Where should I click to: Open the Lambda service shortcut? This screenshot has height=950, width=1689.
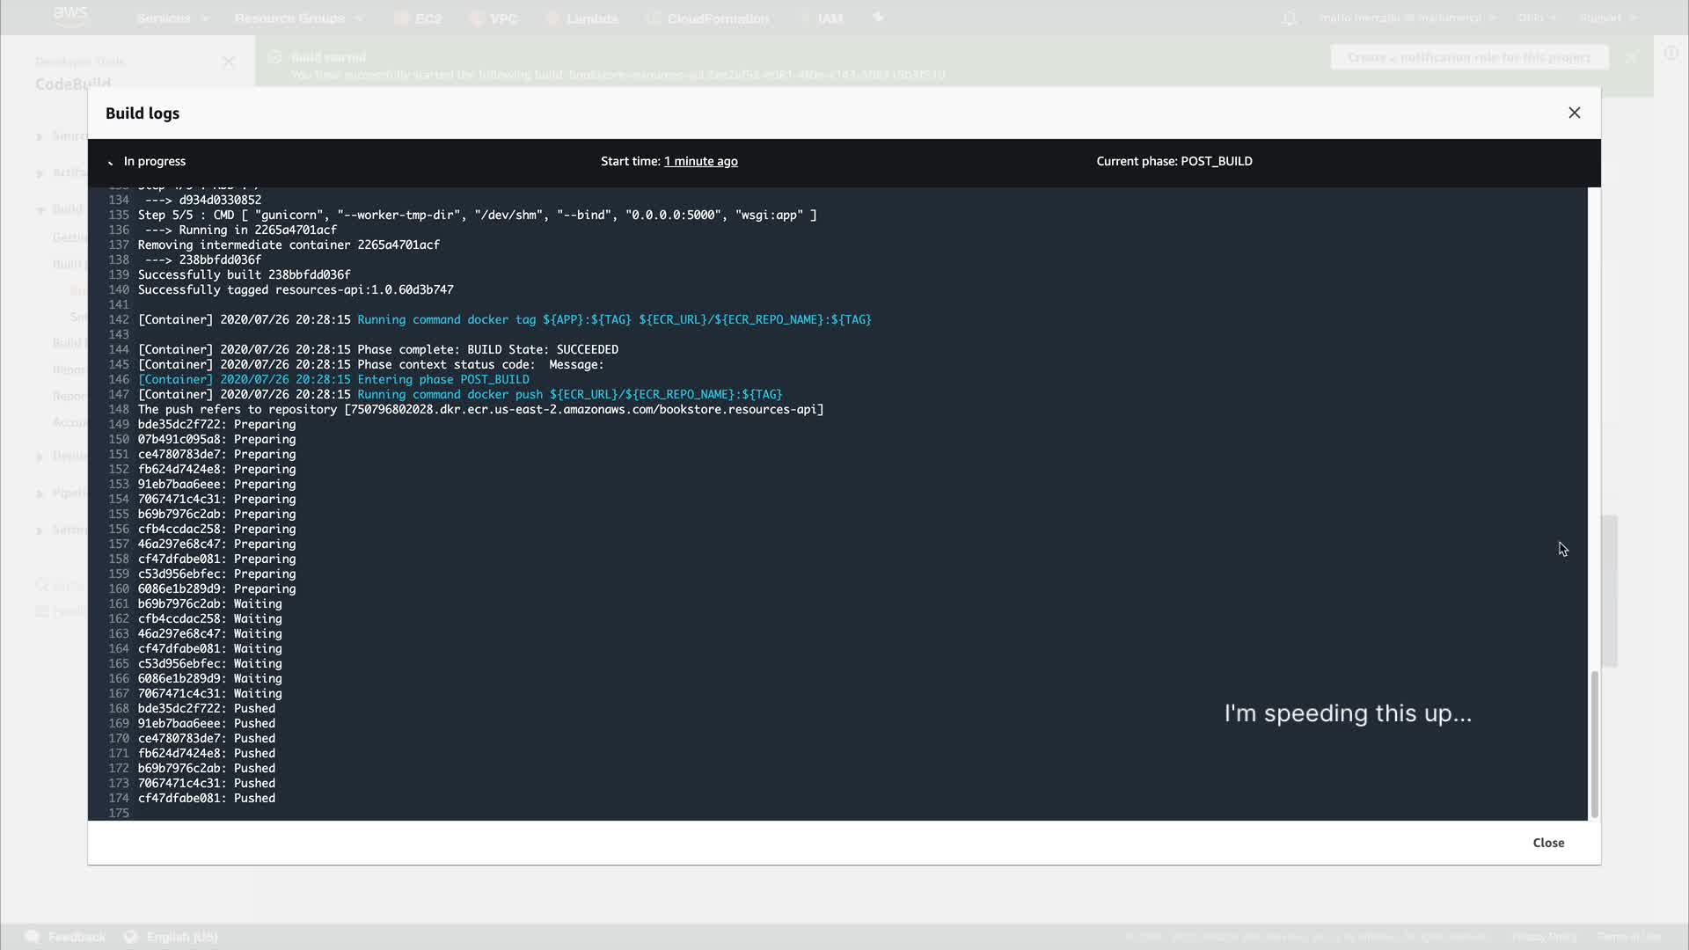point(591,18)
